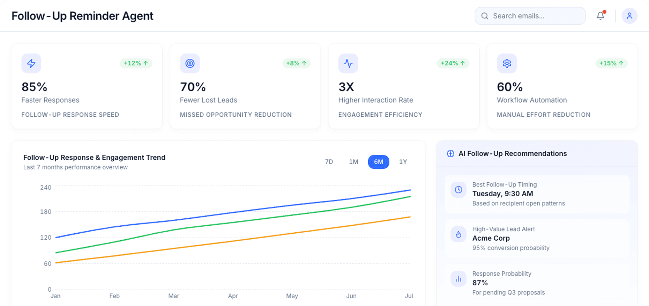Open the notifications bell
Screen dimensions: 649x306
[x=600, y=16]
